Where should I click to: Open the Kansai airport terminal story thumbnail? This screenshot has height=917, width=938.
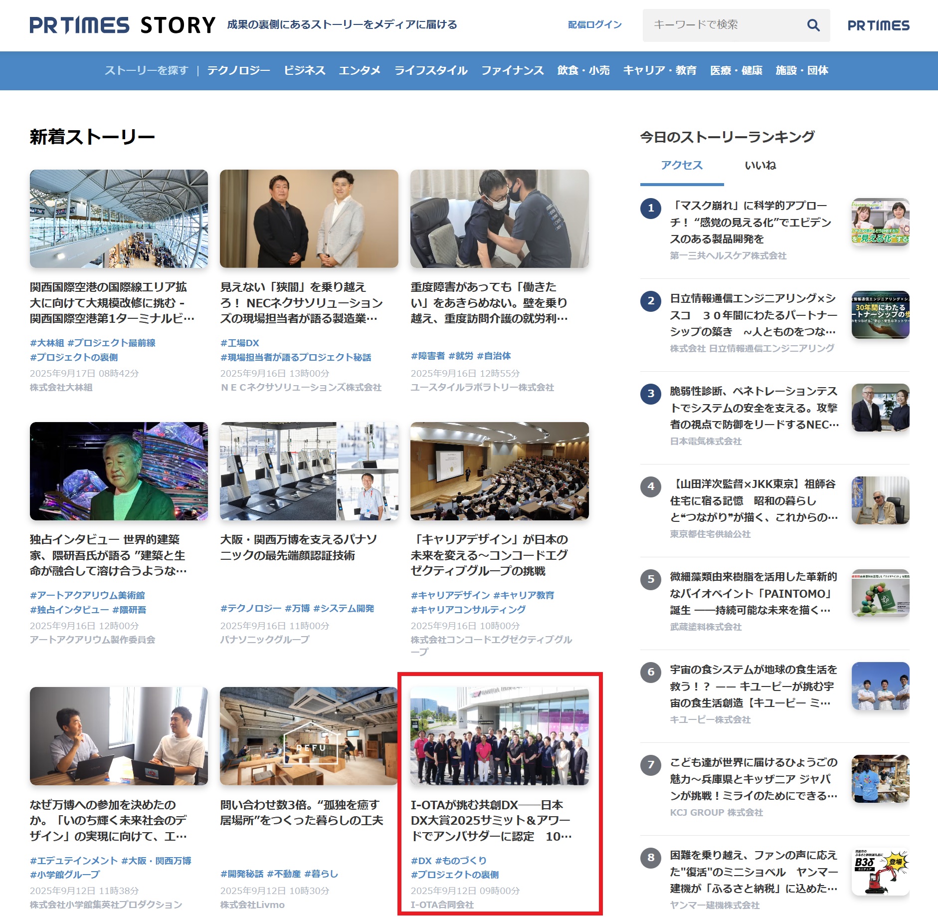click(119, 219)
